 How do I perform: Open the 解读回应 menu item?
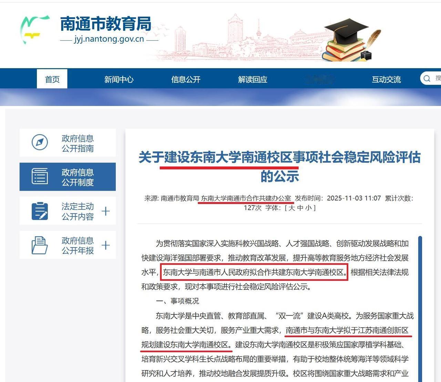pyautogui.click(x=252, y=79)
